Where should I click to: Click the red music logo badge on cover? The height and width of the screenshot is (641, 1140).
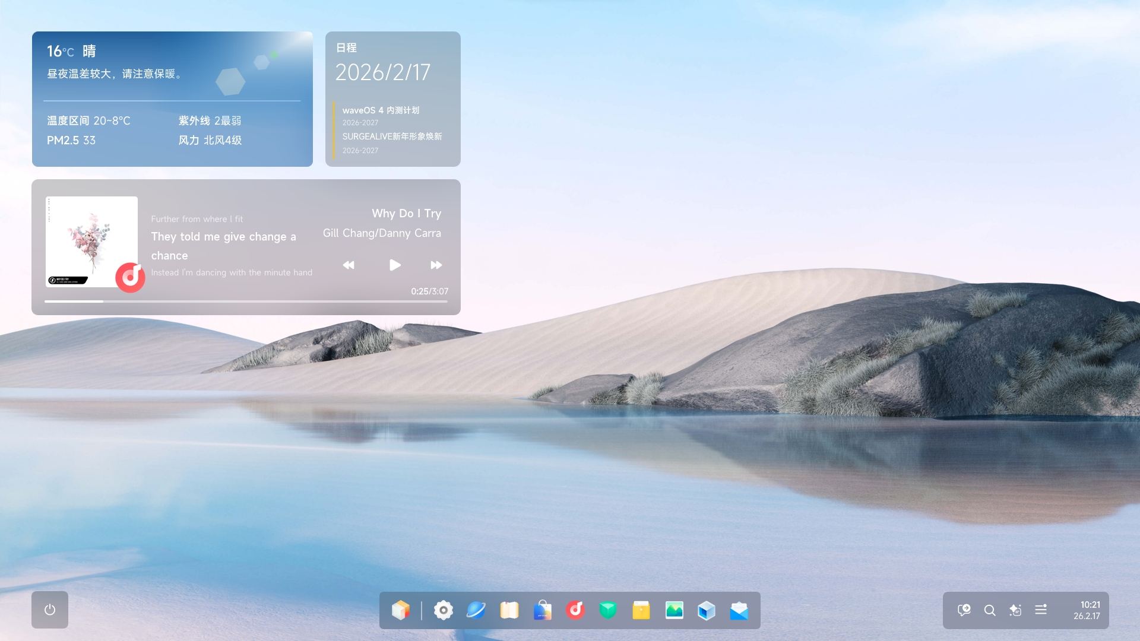[x=130, y=277]
